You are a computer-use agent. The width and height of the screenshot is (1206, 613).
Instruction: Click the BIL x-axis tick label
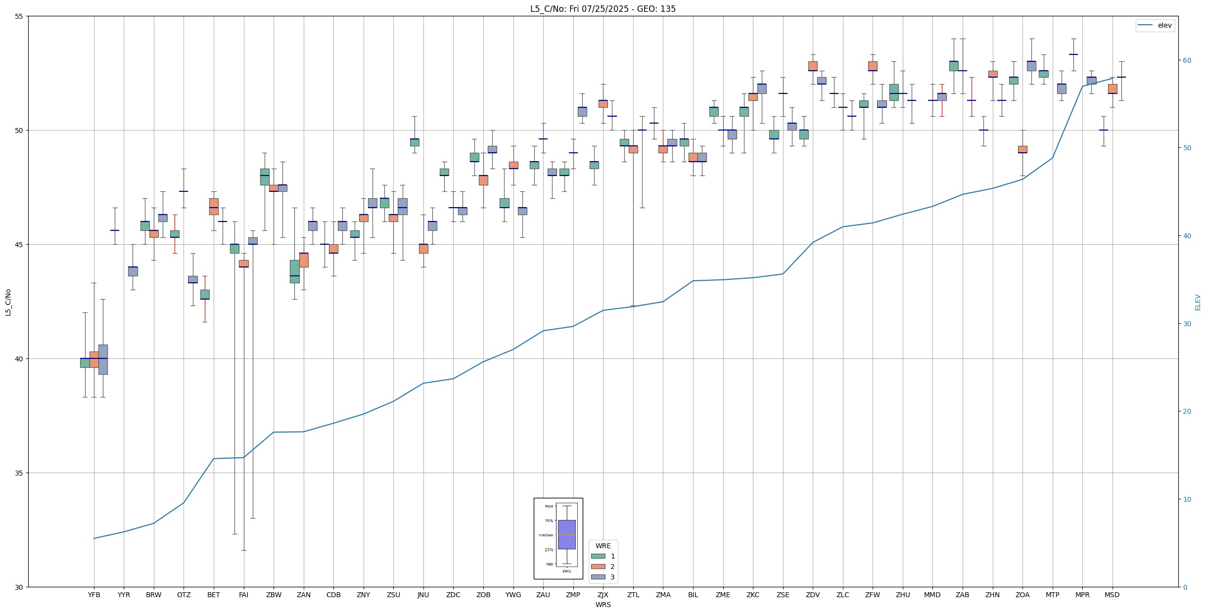click(693, 595)
